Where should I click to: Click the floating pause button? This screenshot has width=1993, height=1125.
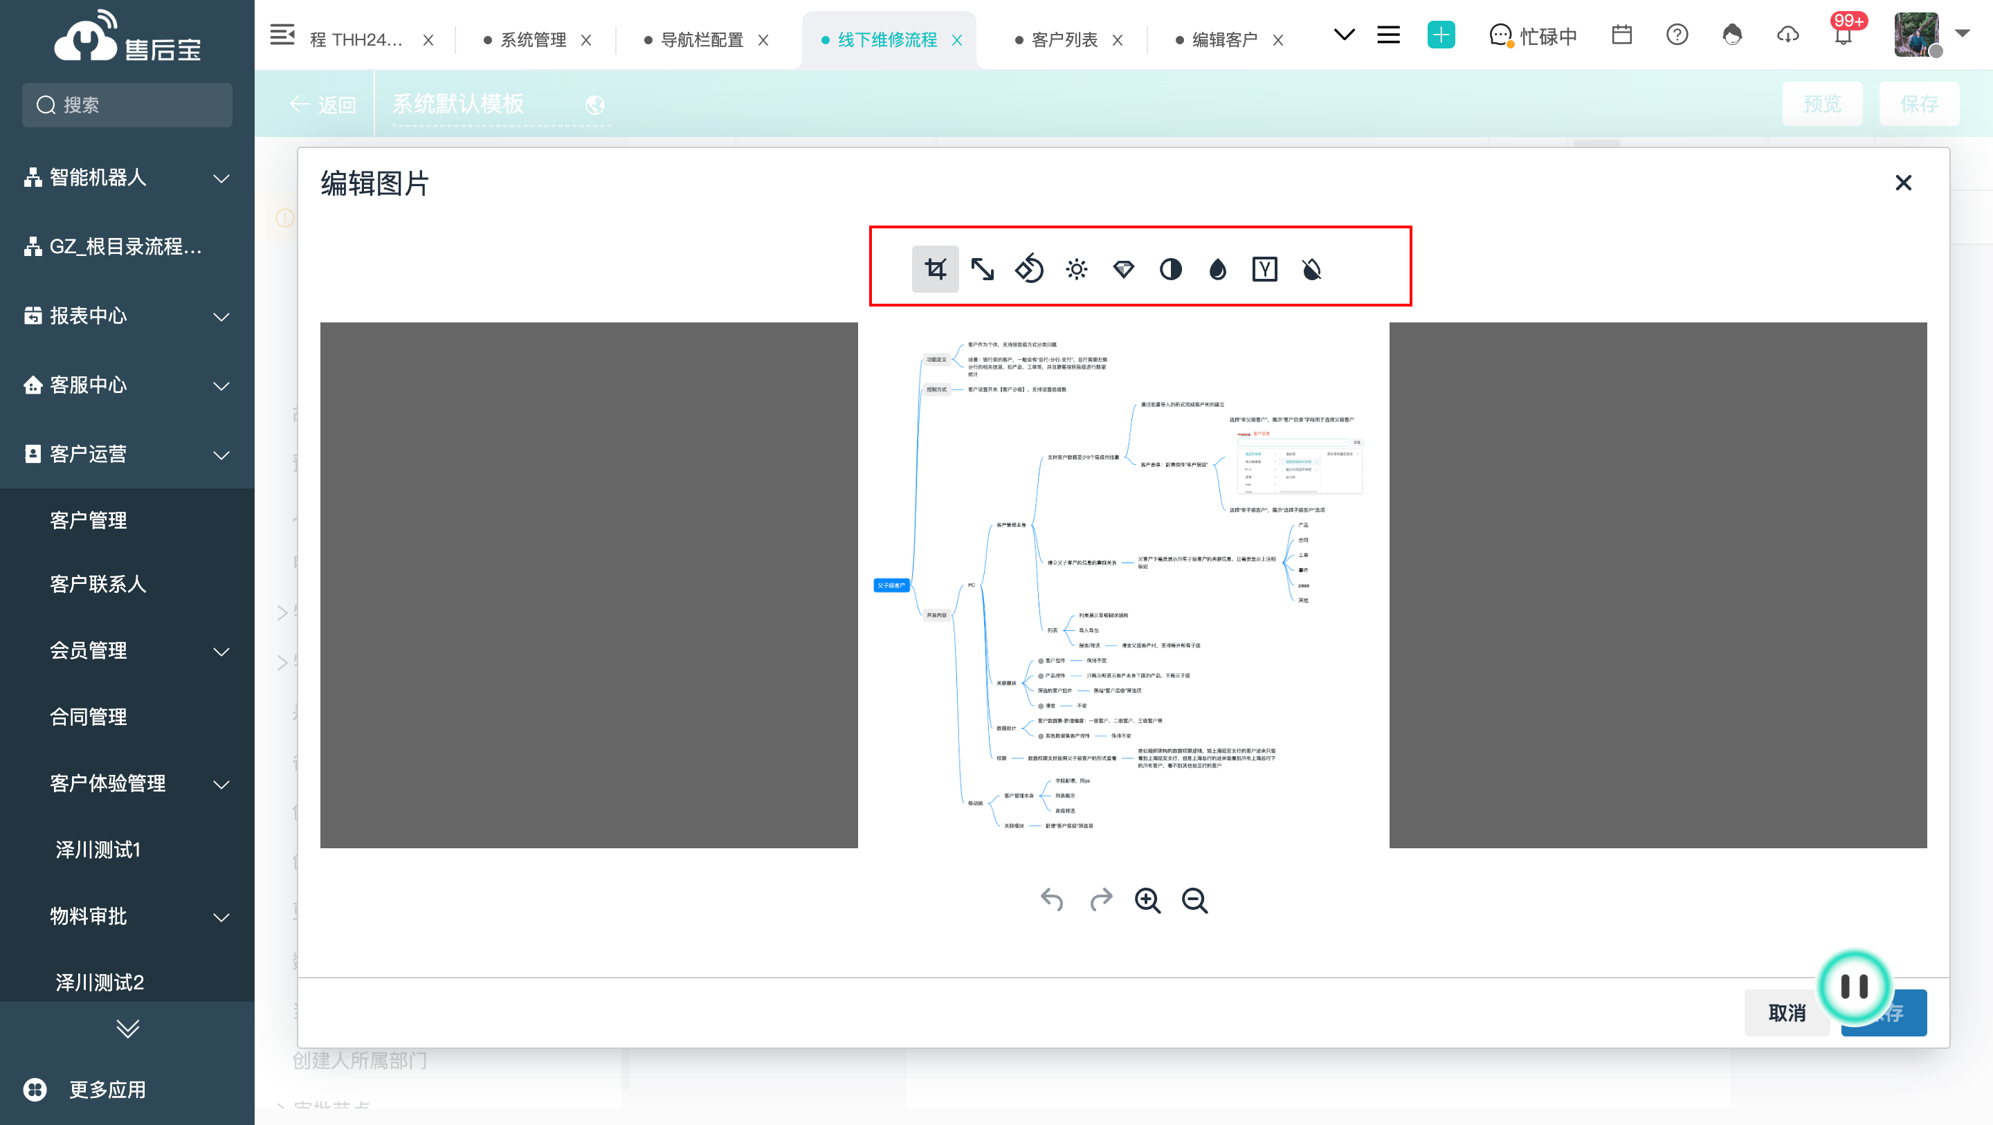click(1854, 986)
